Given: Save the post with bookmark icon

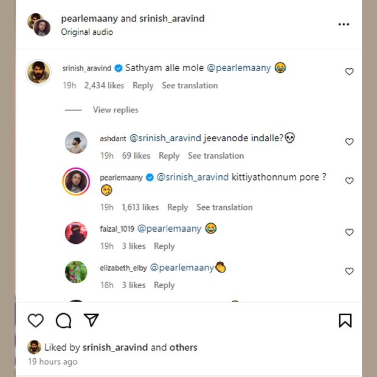Looking at the screenshot, I should (x=345, y=320).
